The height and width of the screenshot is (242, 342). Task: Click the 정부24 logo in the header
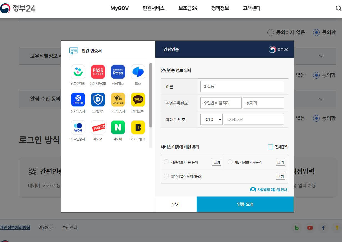[x=18, y=8]
